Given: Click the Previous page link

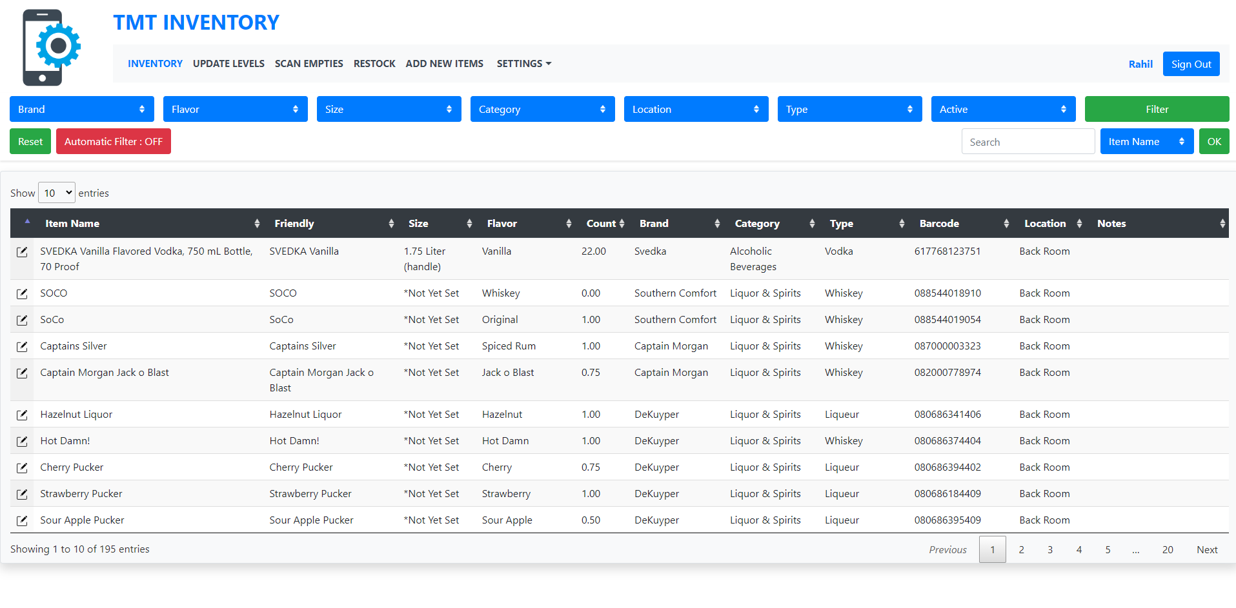Looking at the screenshot, I should (947, 549).
